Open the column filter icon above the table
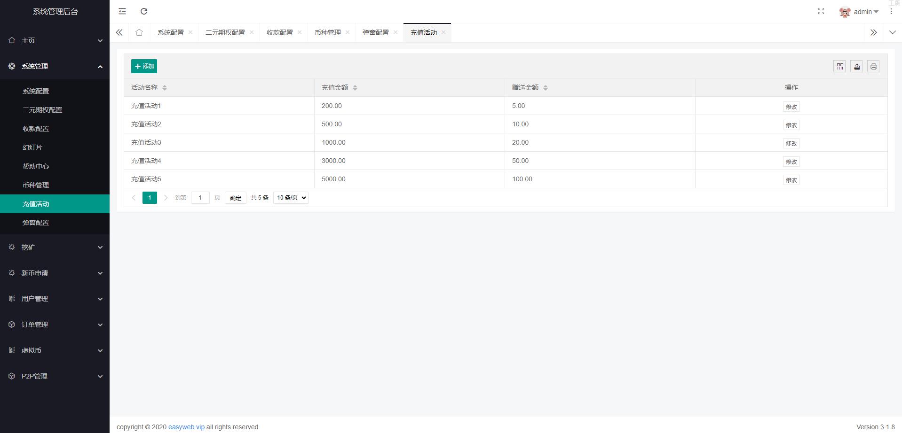The height and width of the screenshot is (433, 902). pos(839,67)
